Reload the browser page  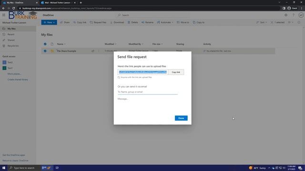pyautogui.click(x=14, y=9)
